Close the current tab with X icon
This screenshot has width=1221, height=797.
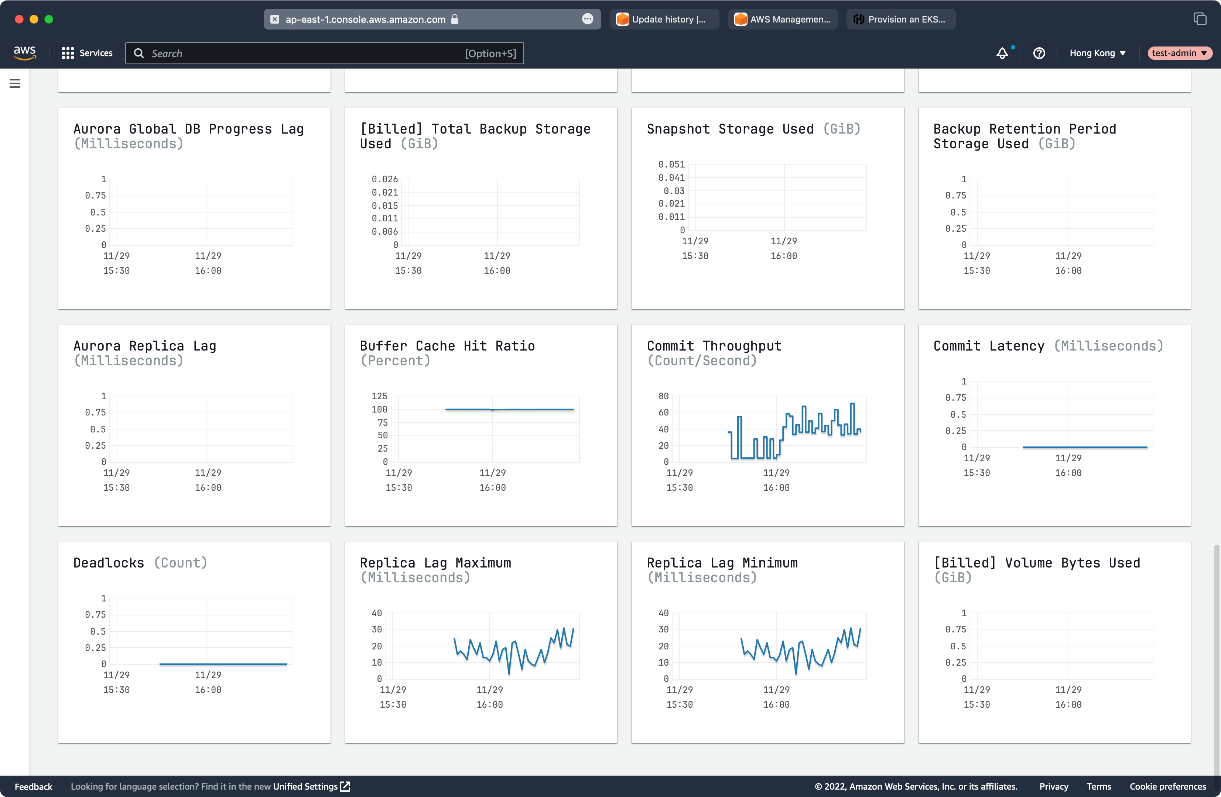click(275, 20)
